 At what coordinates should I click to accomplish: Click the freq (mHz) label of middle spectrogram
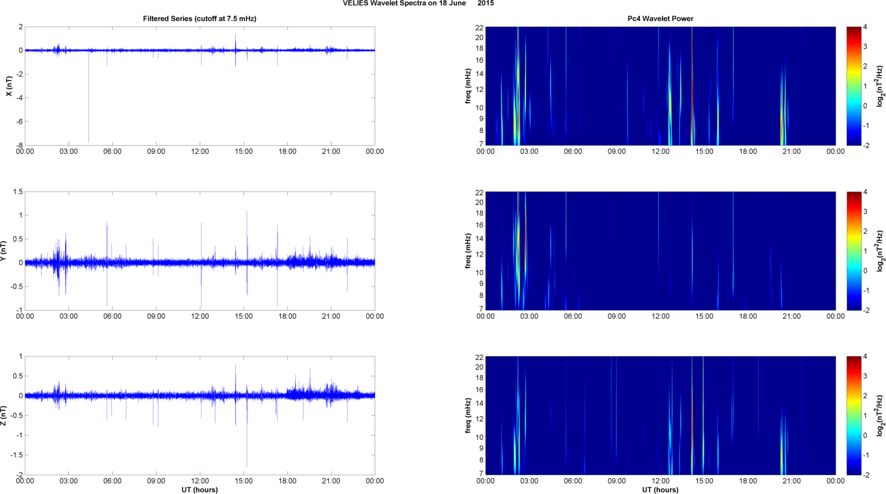pyautogui.click(x=468, y=251)
